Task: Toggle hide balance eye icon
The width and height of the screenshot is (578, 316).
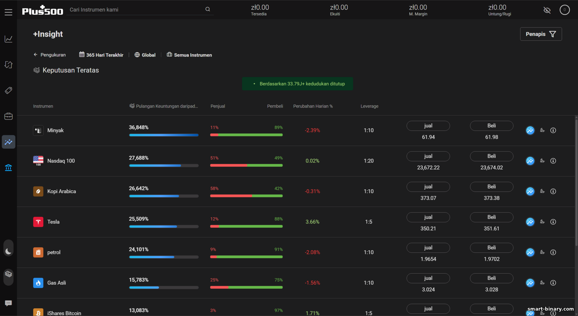Action: pyautogui.click(x=547, y=10)
